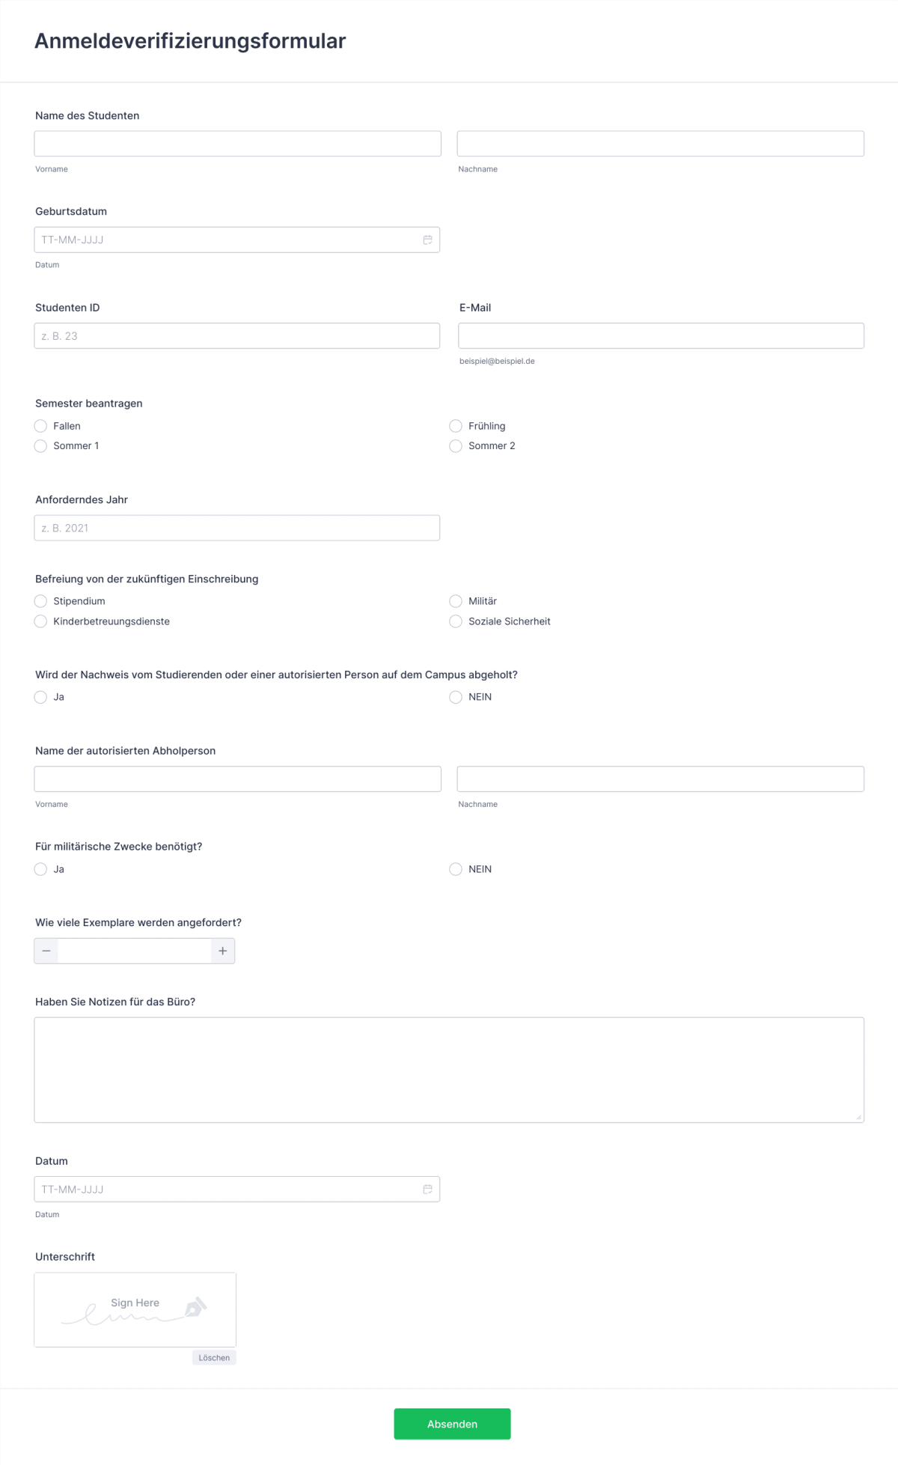The width and height of the screenshot is (898, 1465).
Task: Choose Ja for campus pickup question
Action: point(40,697)
